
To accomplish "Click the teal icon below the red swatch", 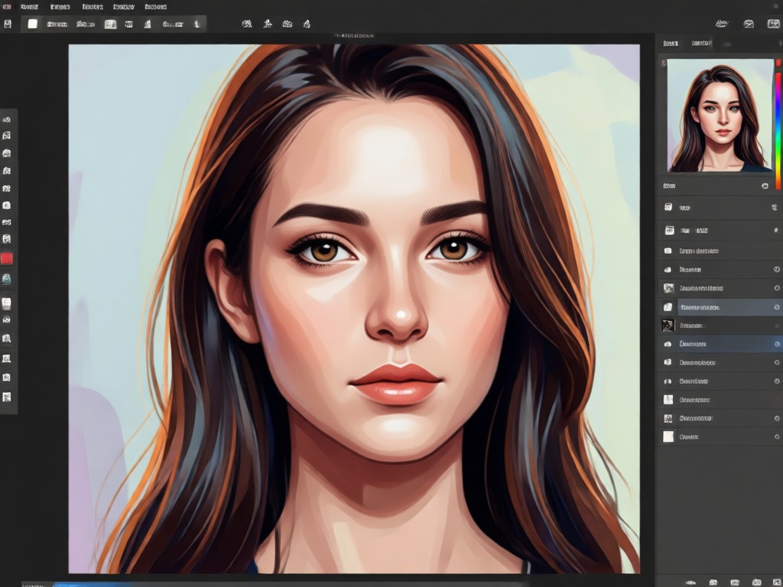I will coord(6,278).
